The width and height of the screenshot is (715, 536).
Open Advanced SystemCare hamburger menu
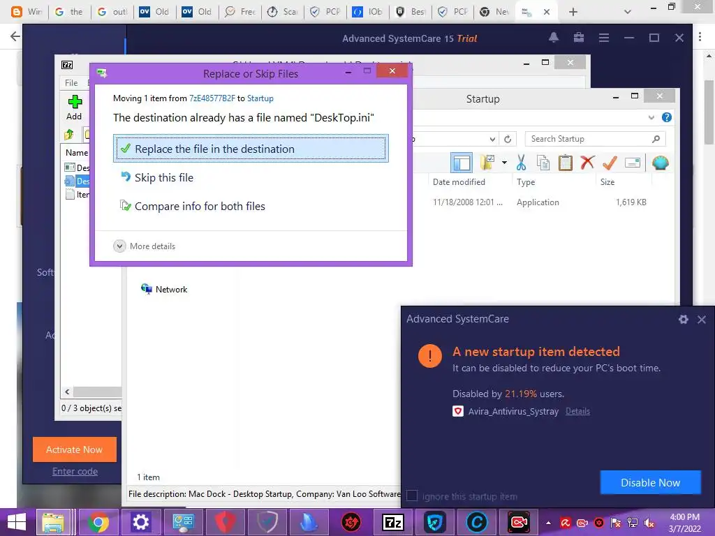(604, 38)
